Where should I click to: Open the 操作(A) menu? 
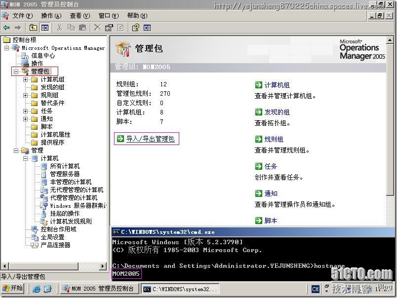click(51, 16)
